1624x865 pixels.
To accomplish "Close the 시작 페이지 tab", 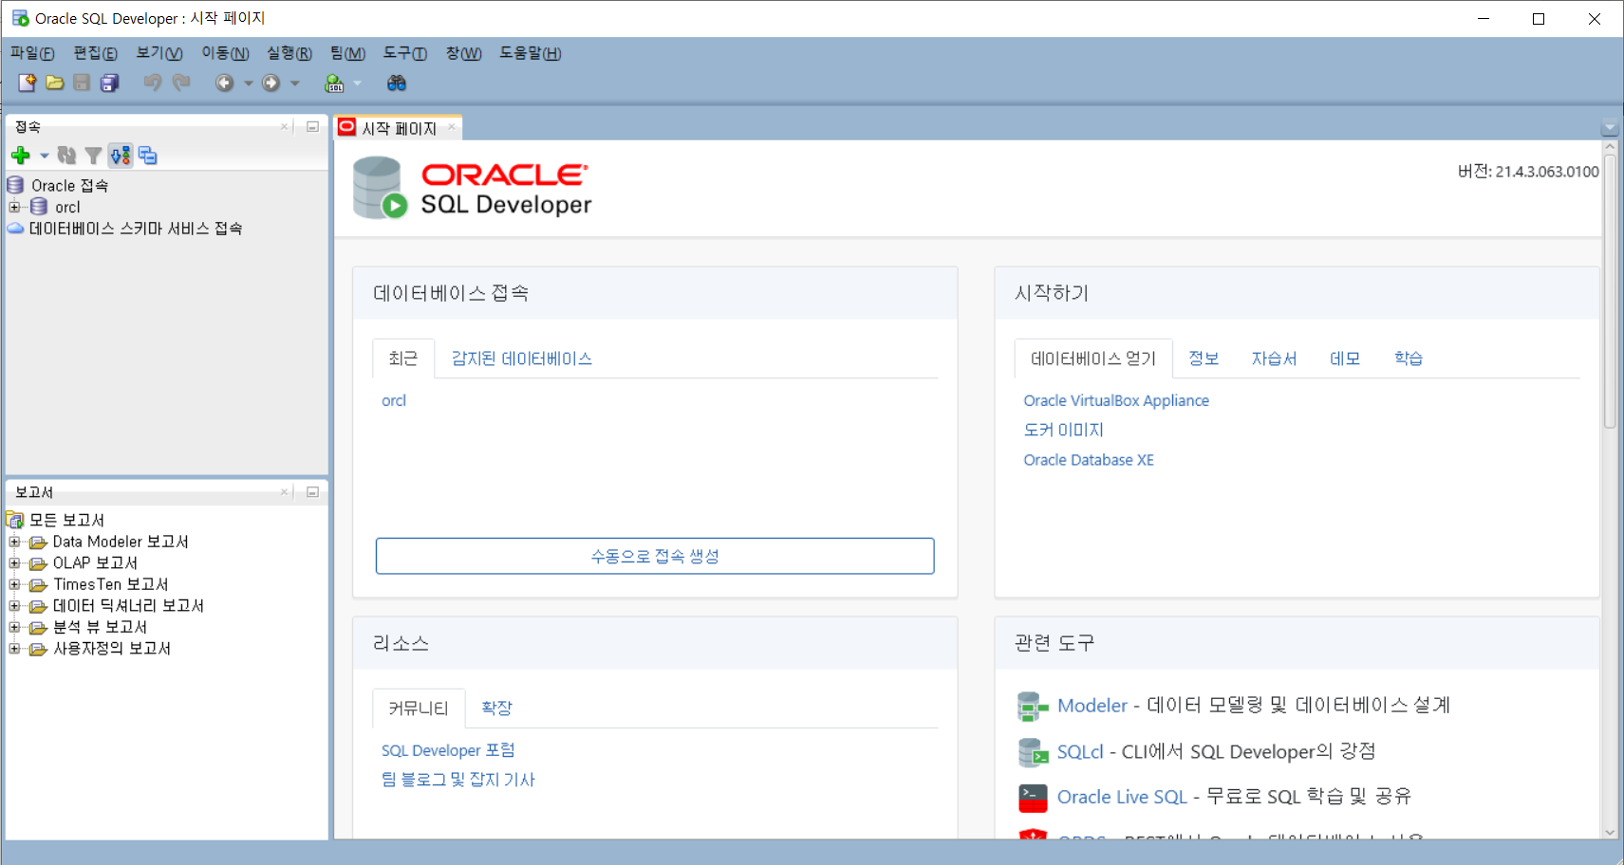I will pos(452,127).
